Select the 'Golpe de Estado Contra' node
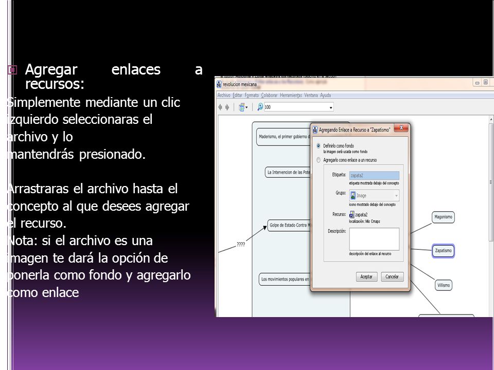 click(289, 225)
